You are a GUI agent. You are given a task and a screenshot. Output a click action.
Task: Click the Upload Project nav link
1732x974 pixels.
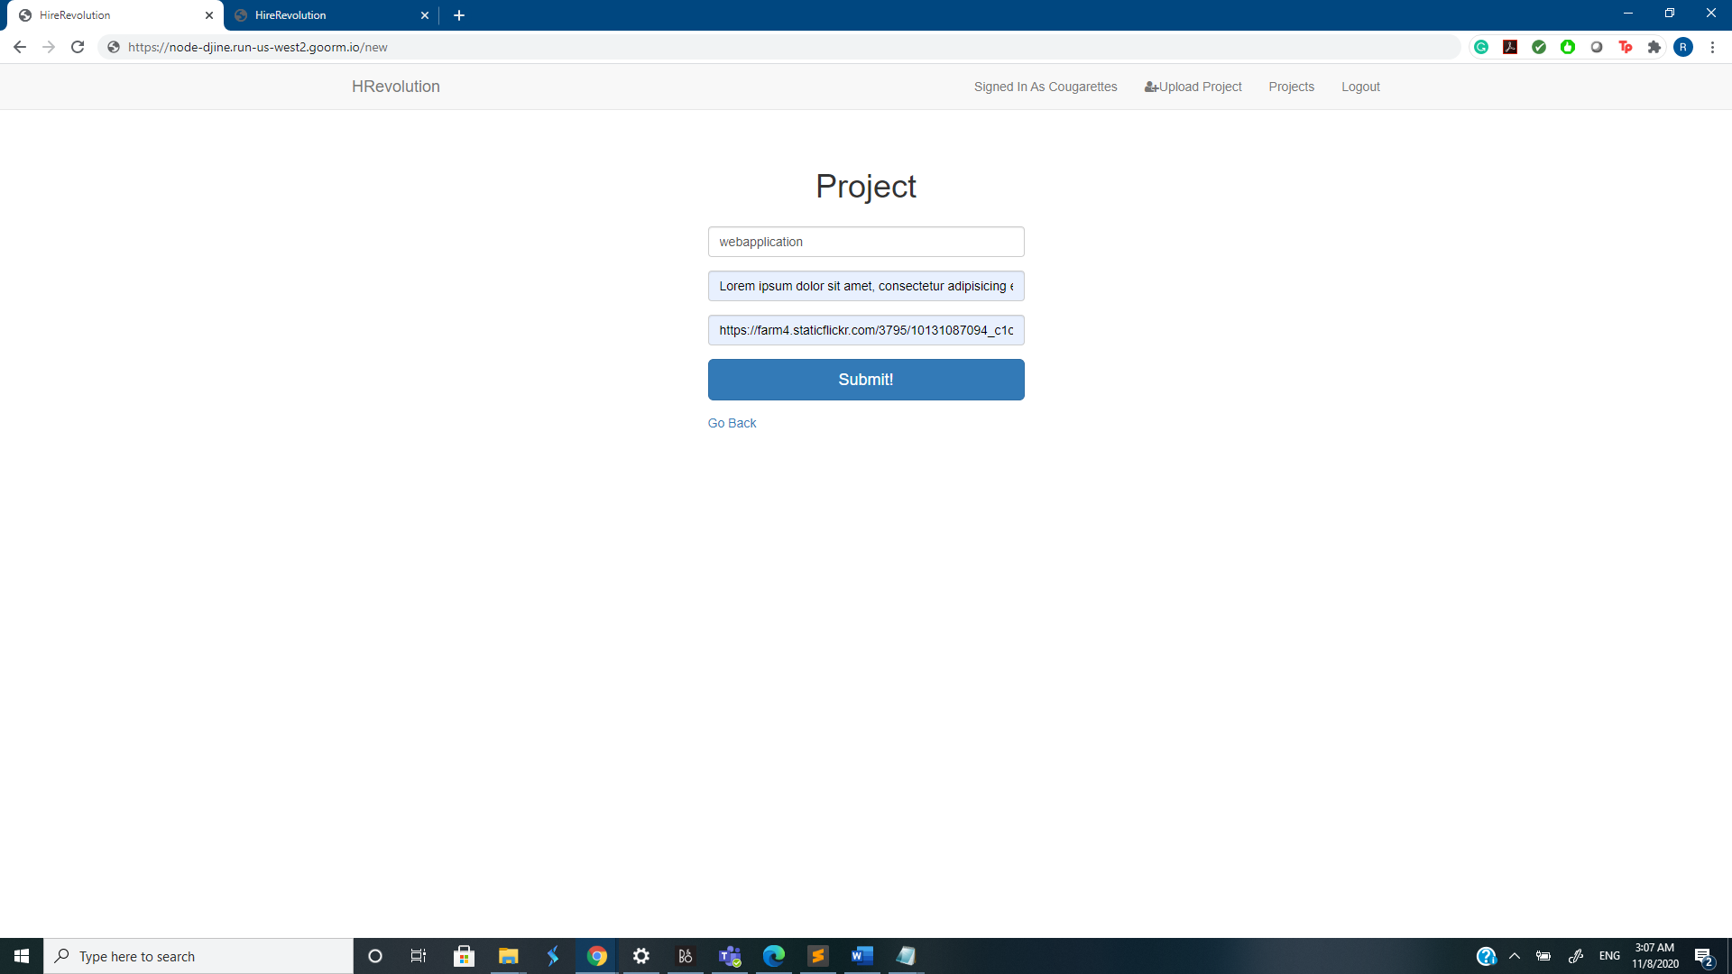coord(1193,87)
